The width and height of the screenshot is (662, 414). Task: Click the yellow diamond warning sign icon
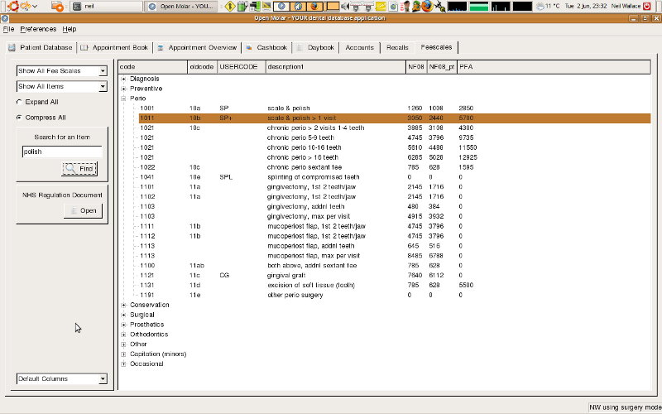click(x=230, y=6)
